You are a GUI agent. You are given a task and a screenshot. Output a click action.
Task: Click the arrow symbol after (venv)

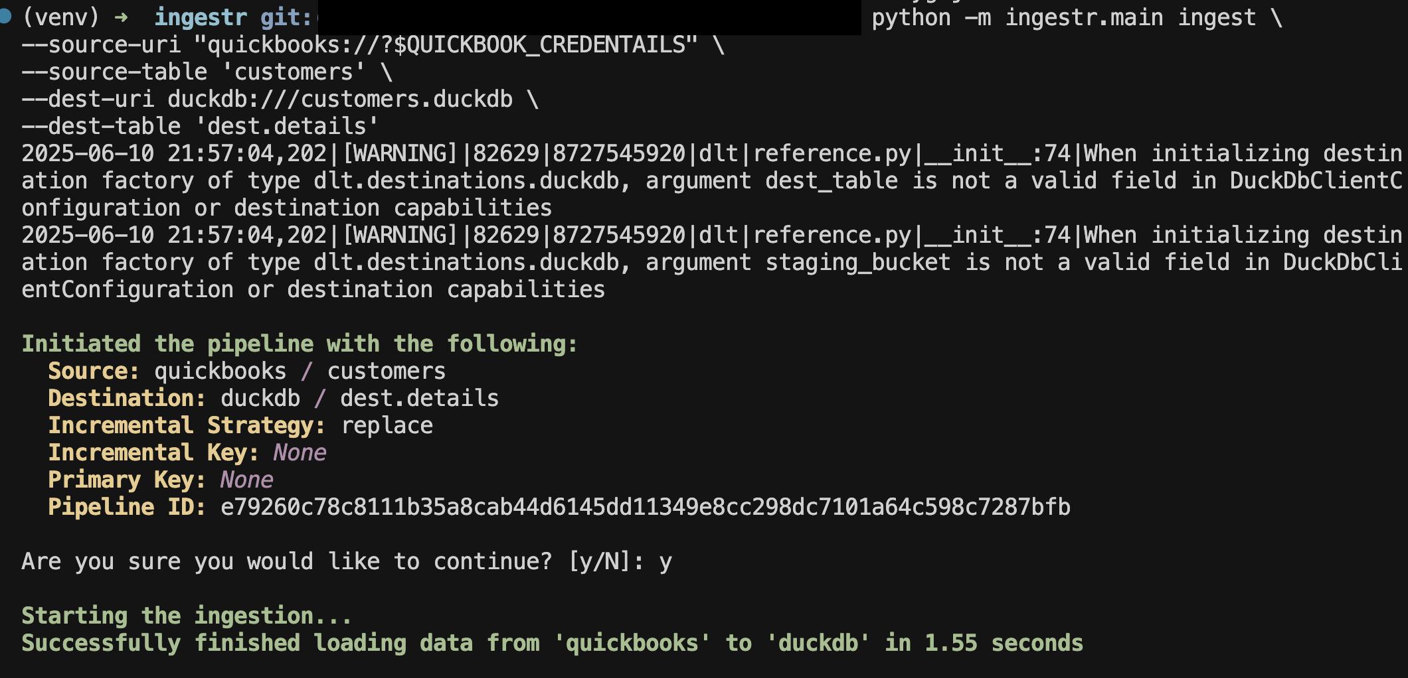[x=121, y=17]
